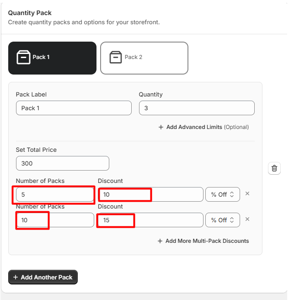289x300 pixels.
Task: Click the Quantity field showing 3
Action: tap(197, 108)
